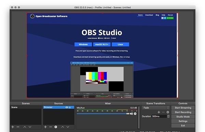Screen dimensions: 205x132
Task: Add a new source with the plus icon
Action: 45,127
